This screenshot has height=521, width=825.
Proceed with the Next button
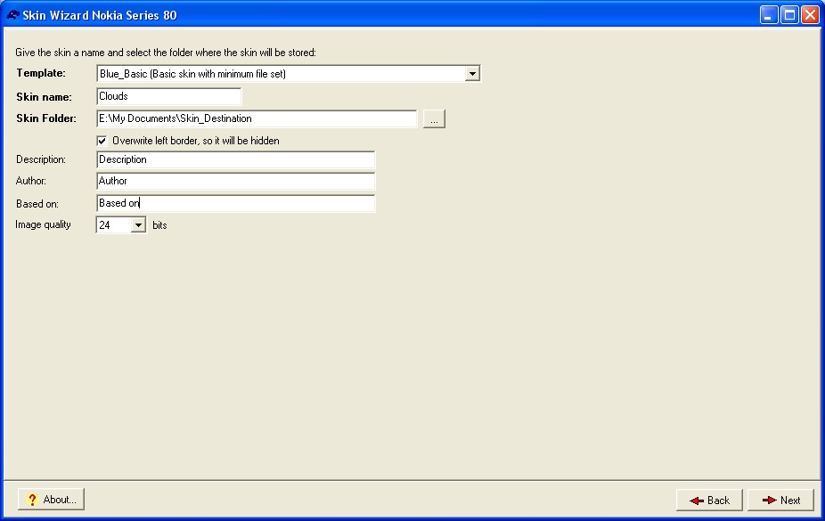[780, 501]
